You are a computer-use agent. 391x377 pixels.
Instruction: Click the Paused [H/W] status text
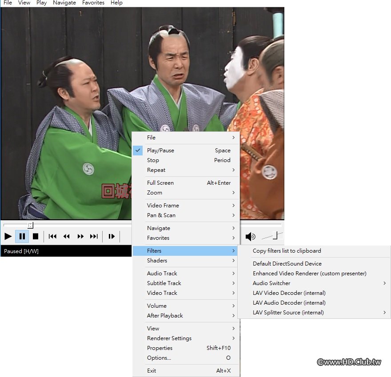click(21, 251)
